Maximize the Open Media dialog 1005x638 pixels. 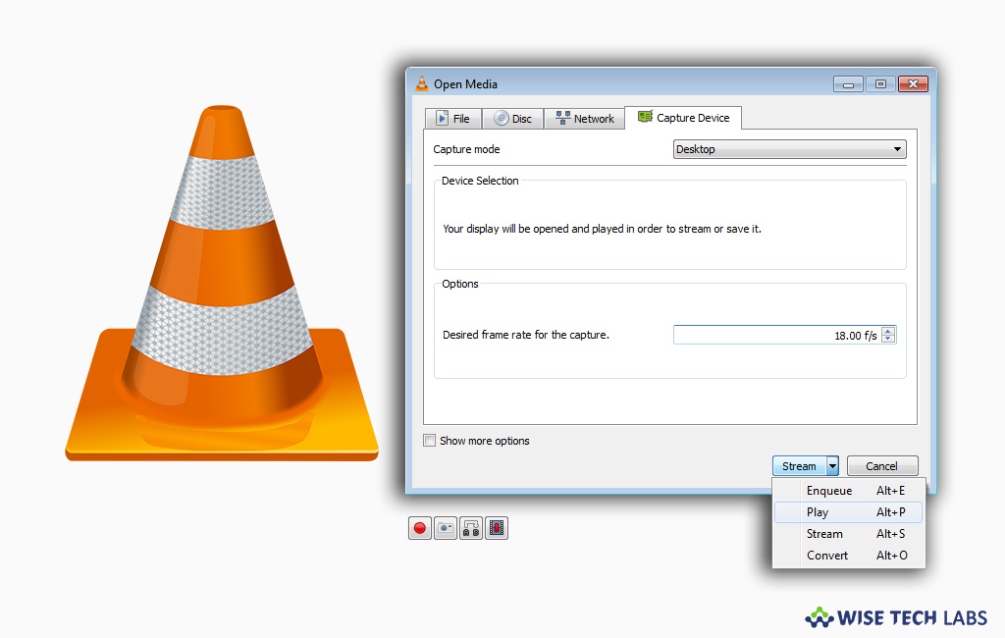[880, 84]
